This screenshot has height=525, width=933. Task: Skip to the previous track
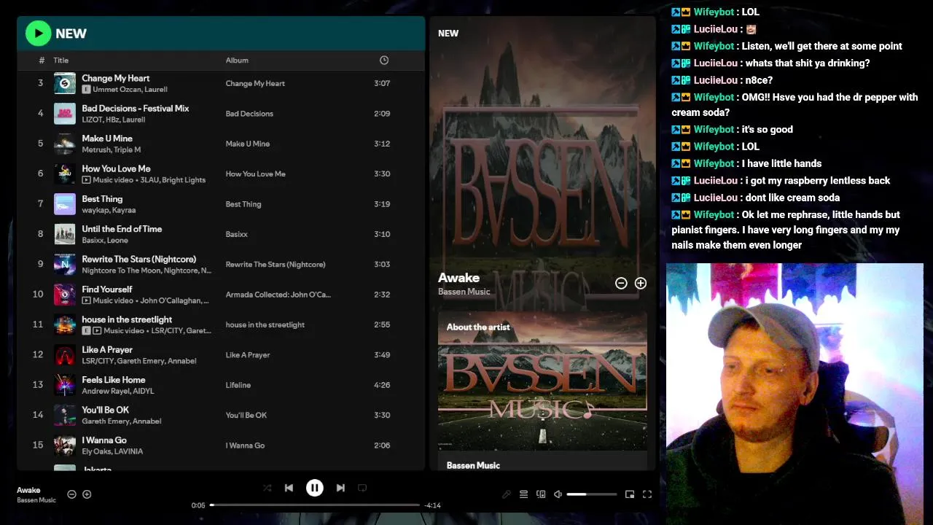[x=289, y=488]
